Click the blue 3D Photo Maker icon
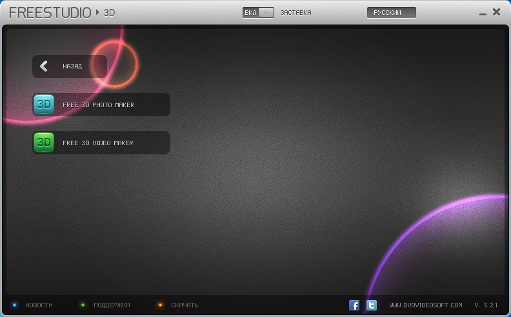Screen dimensions: 511x317 pyautogui.click(x=44, y=105)
